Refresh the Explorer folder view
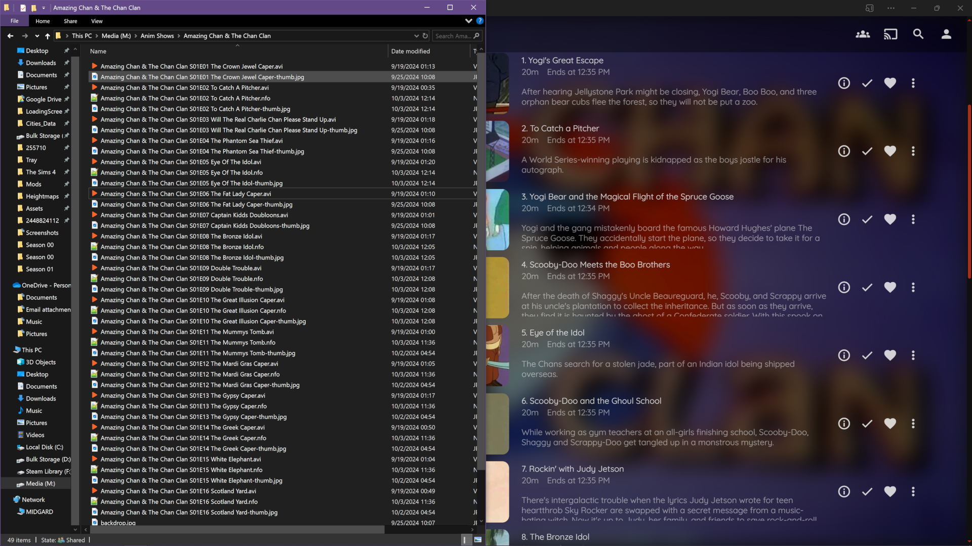The height and width of the screenshot is (546, 972). [425, 36]
